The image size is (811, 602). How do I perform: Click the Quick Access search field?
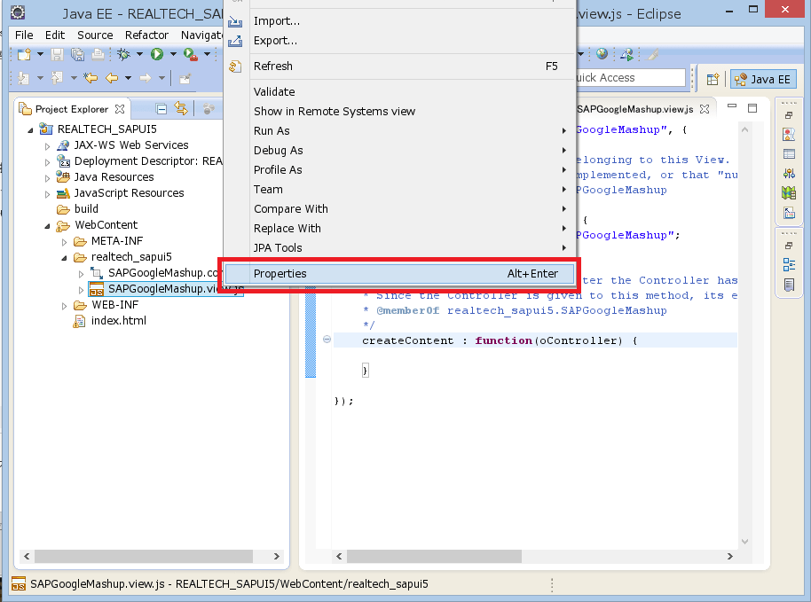631,77
